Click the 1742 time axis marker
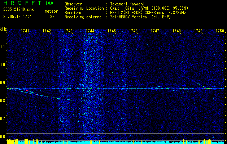The height and width of the screenshot is (144, 227). pyautogui.click(x=47, y=31)
